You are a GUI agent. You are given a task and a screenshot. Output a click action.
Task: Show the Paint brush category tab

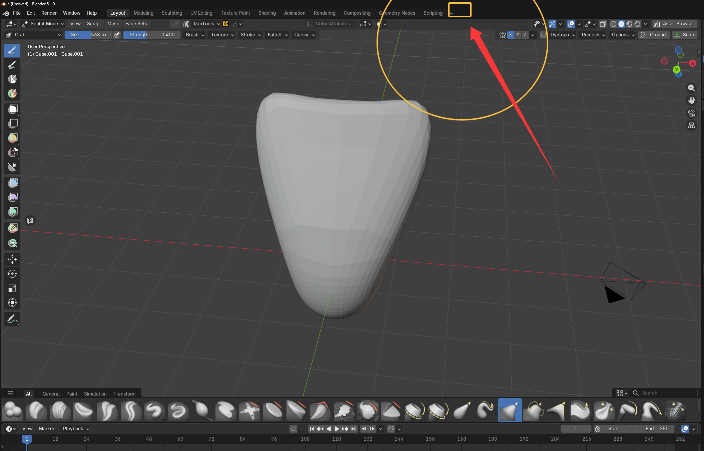[x=72, y=394]
